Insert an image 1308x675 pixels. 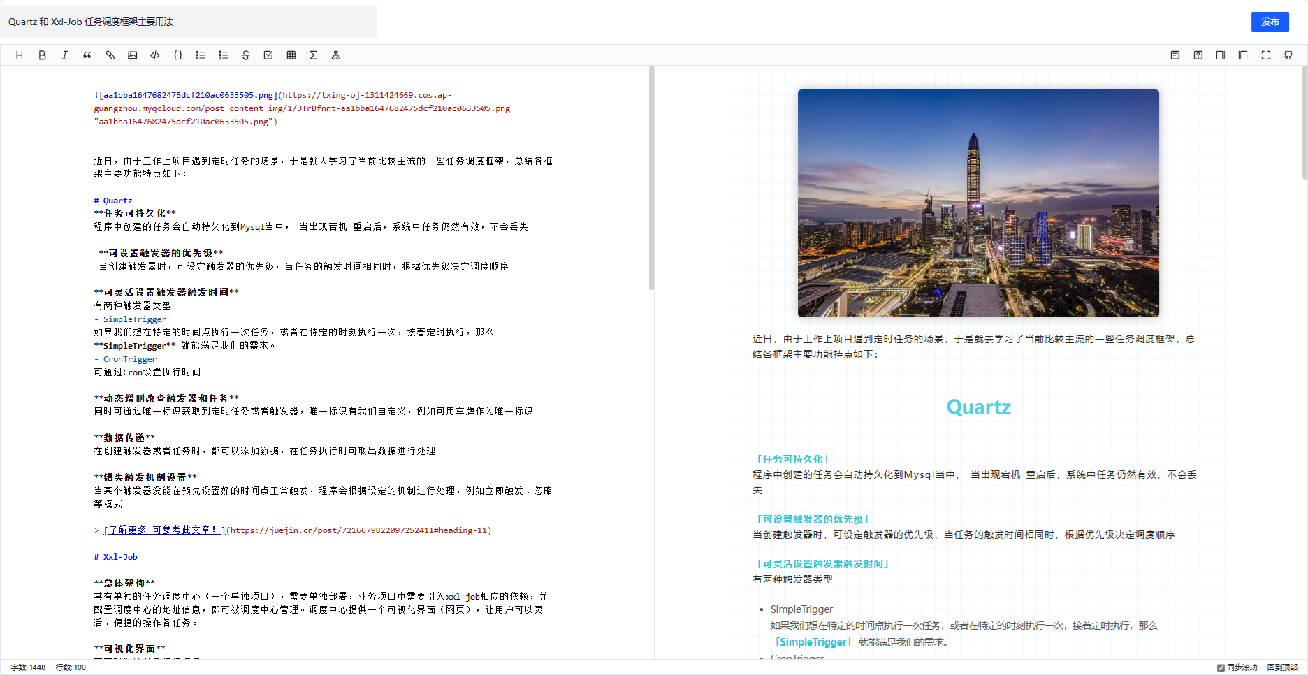click(x=132, y=55)
